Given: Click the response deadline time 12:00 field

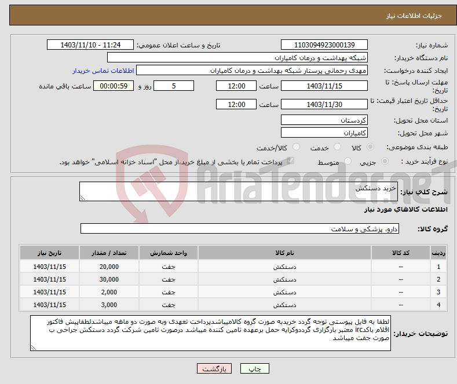Looking at the screenshot, I should [236, 86].
